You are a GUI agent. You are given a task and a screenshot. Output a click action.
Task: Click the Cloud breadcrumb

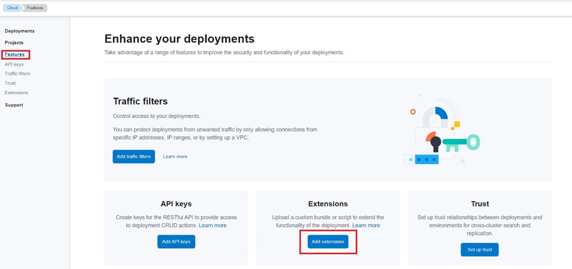11,8
